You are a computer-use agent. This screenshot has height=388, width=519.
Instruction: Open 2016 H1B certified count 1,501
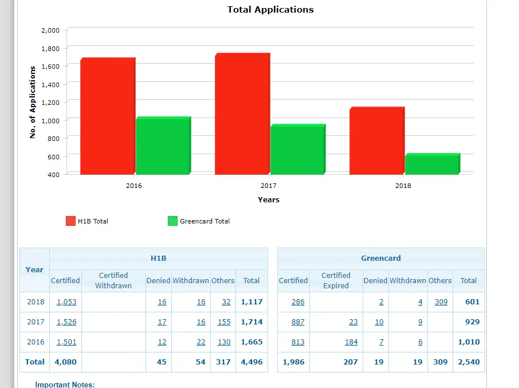(x=66, y=342)
